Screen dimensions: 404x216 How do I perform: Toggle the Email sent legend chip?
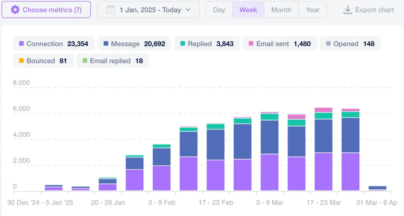click(279, 44)
